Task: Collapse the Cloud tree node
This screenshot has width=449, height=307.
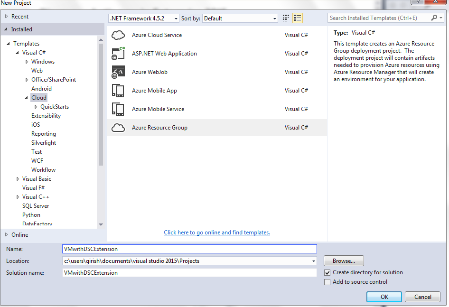Action: [x=27, y=98]
